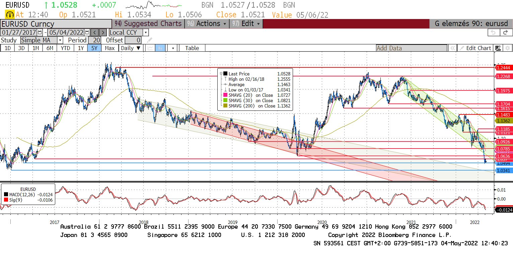Screen dimensions: 513x253
Task: Select the 1Y range tab
Action: 81,48
